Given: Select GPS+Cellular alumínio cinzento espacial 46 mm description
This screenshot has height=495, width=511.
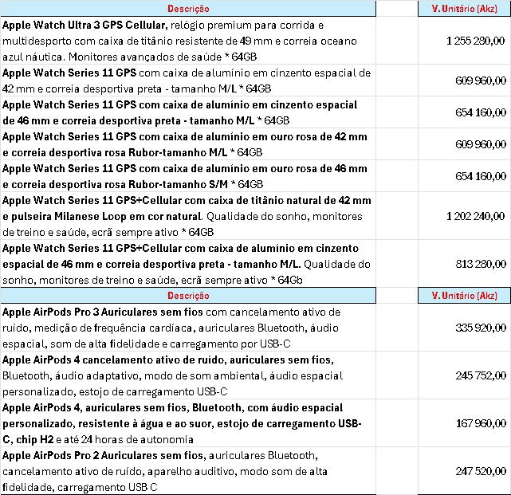Looking at the screenshot, I should (x=188, y=264).
